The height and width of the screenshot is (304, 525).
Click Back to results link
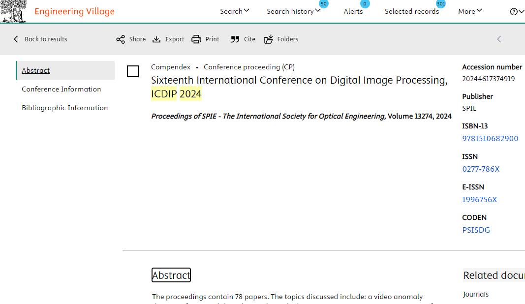point(46,39)
